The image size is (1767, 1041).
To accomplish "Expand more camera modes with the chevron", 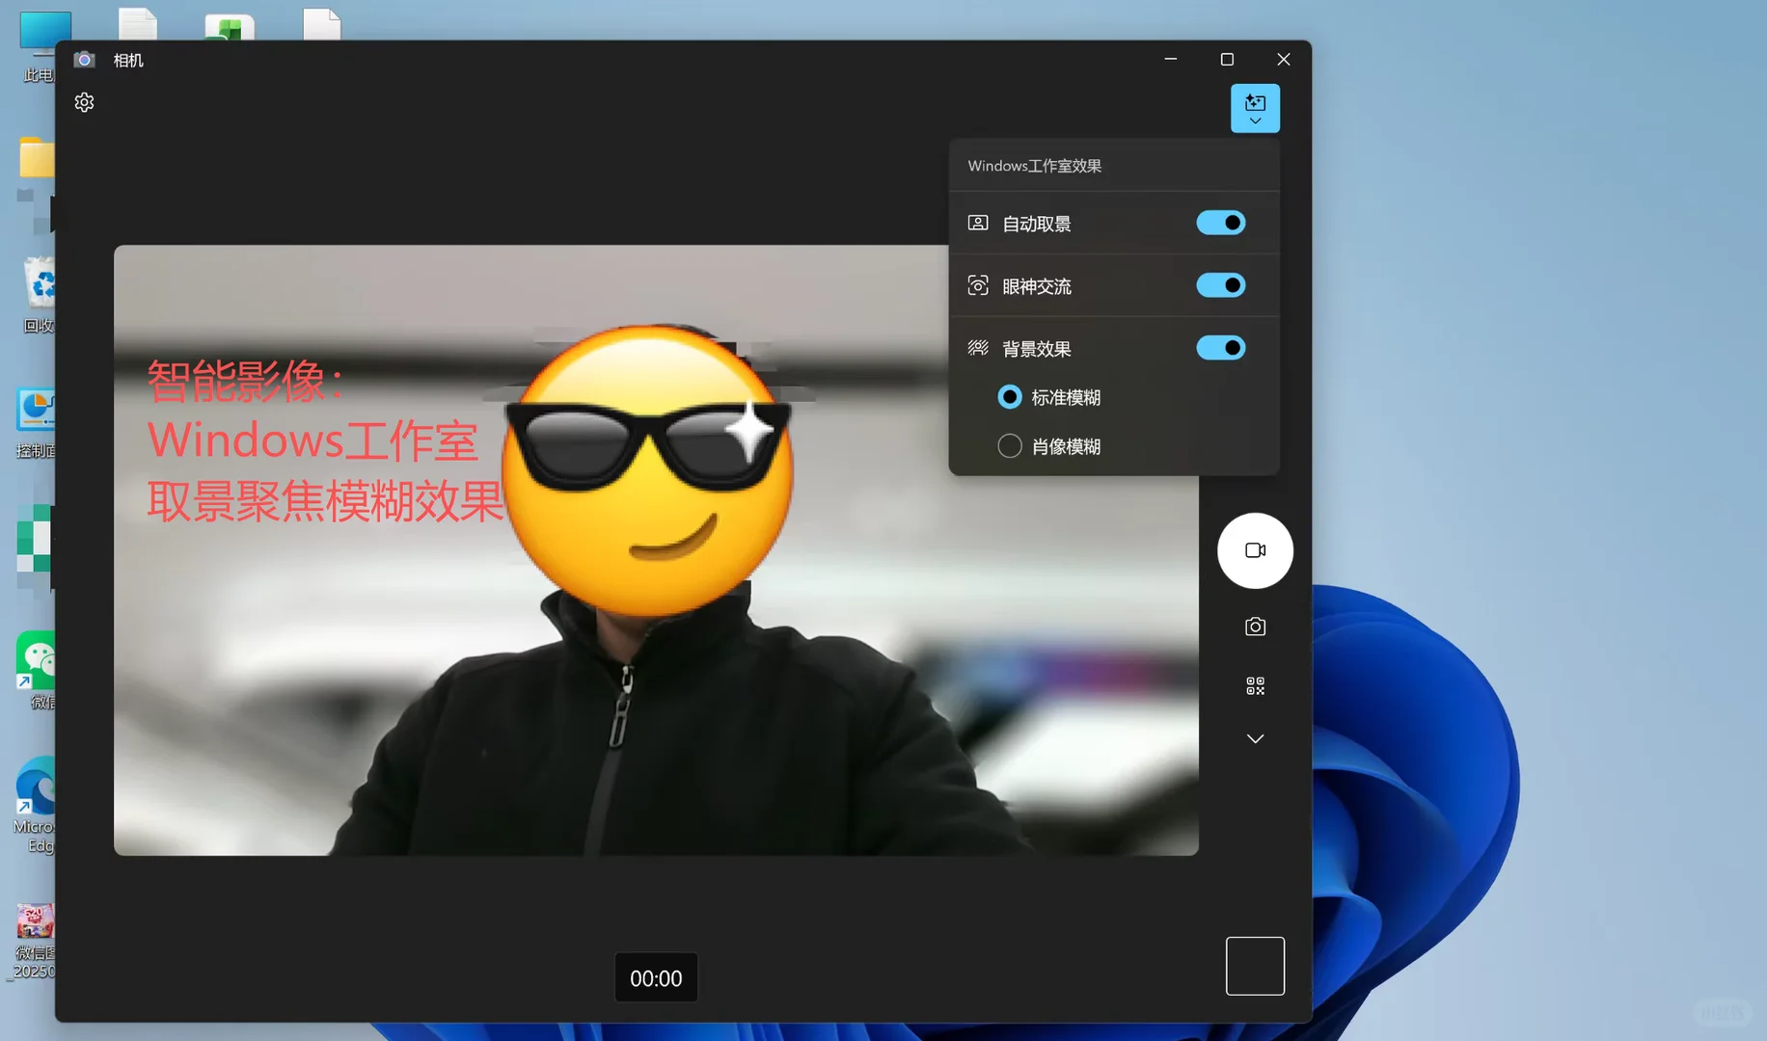I will pos(1255,738).
